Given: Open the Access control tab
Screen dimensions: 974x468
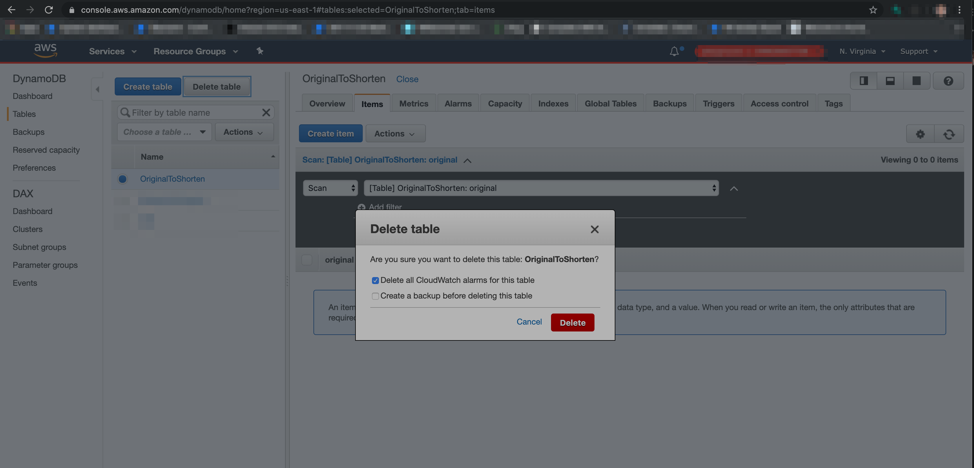Looking at the screenshot, I should click(x=779, y=103).
